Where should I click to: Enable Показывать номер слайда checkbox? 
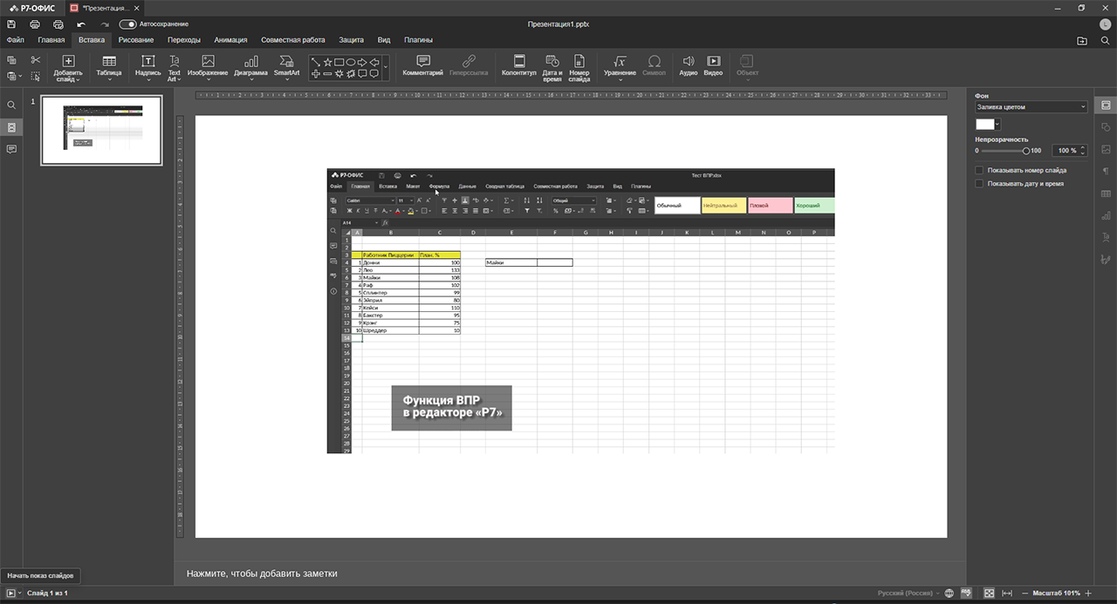979,171
